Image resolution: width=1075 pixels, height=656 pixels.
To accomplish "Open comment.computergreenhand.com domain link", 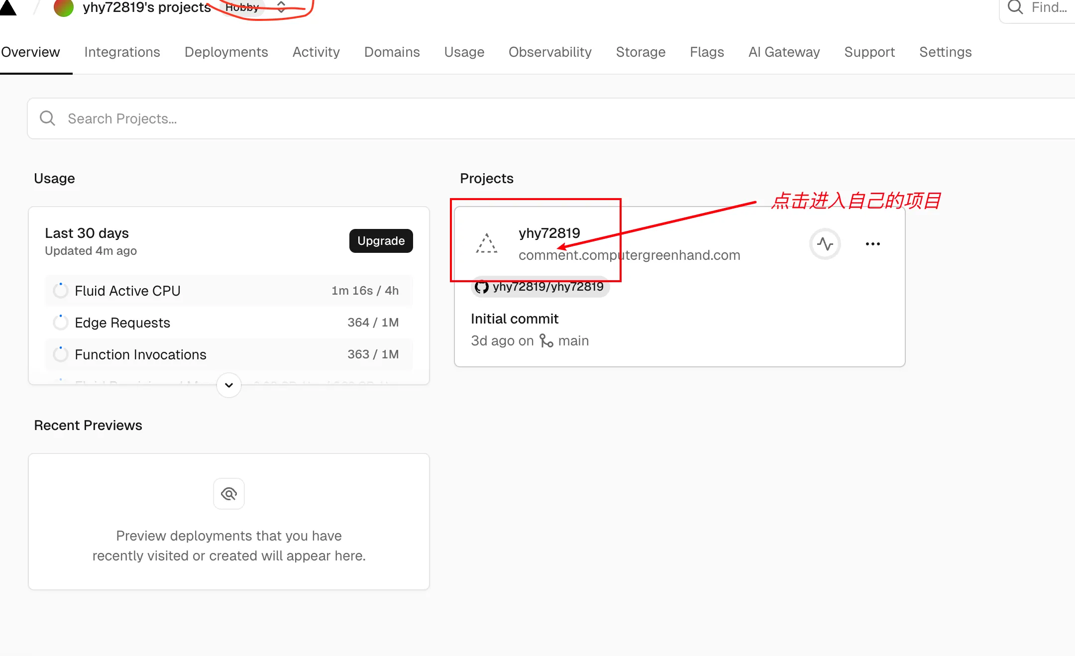I will tap(629, 255).
